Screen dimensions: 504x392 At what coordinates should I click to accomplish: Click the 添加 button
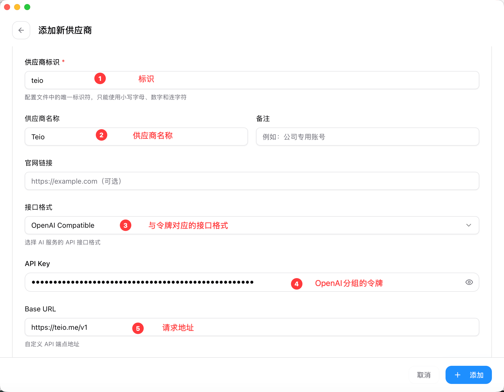click(x=468, y=375)
